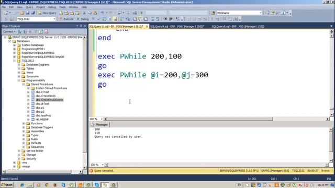Click the Copy icon in toolbar

(90, 13)
